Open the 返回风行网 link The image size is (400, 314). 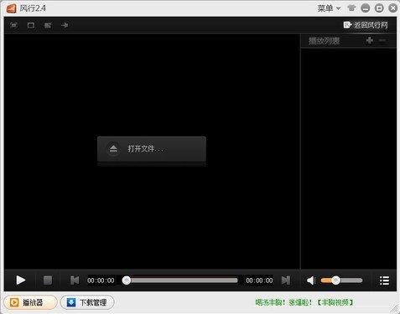[x=366, y=25]
